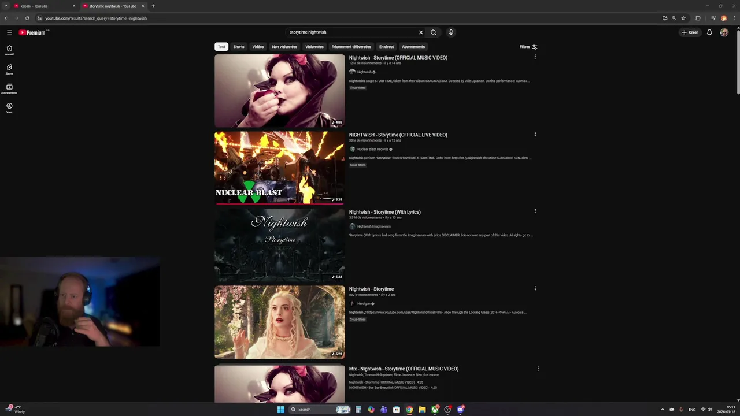Open options for Storytime OFFICIAL LIVE VIDEO result
Viewport: 740px width, 416px height.
pyautogui.click(x=535, y=134)
